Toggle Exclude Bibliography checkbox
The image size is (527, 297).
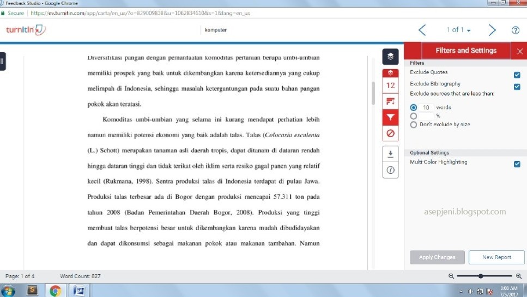click(x=517, y=86)
